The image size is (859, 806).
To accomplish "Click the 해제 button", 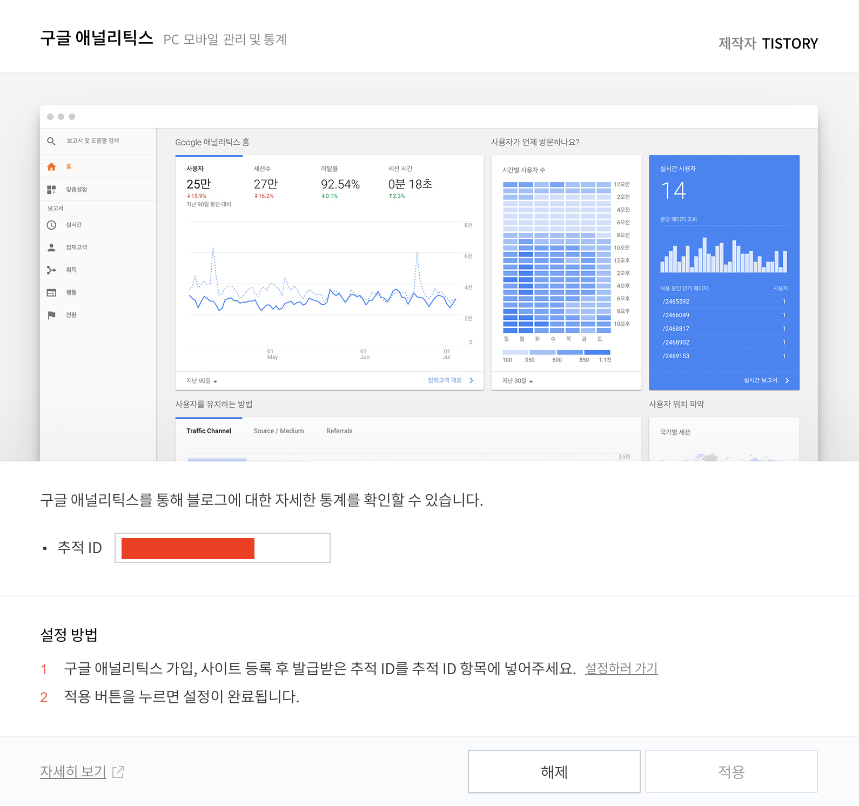I will coord(554,771).
